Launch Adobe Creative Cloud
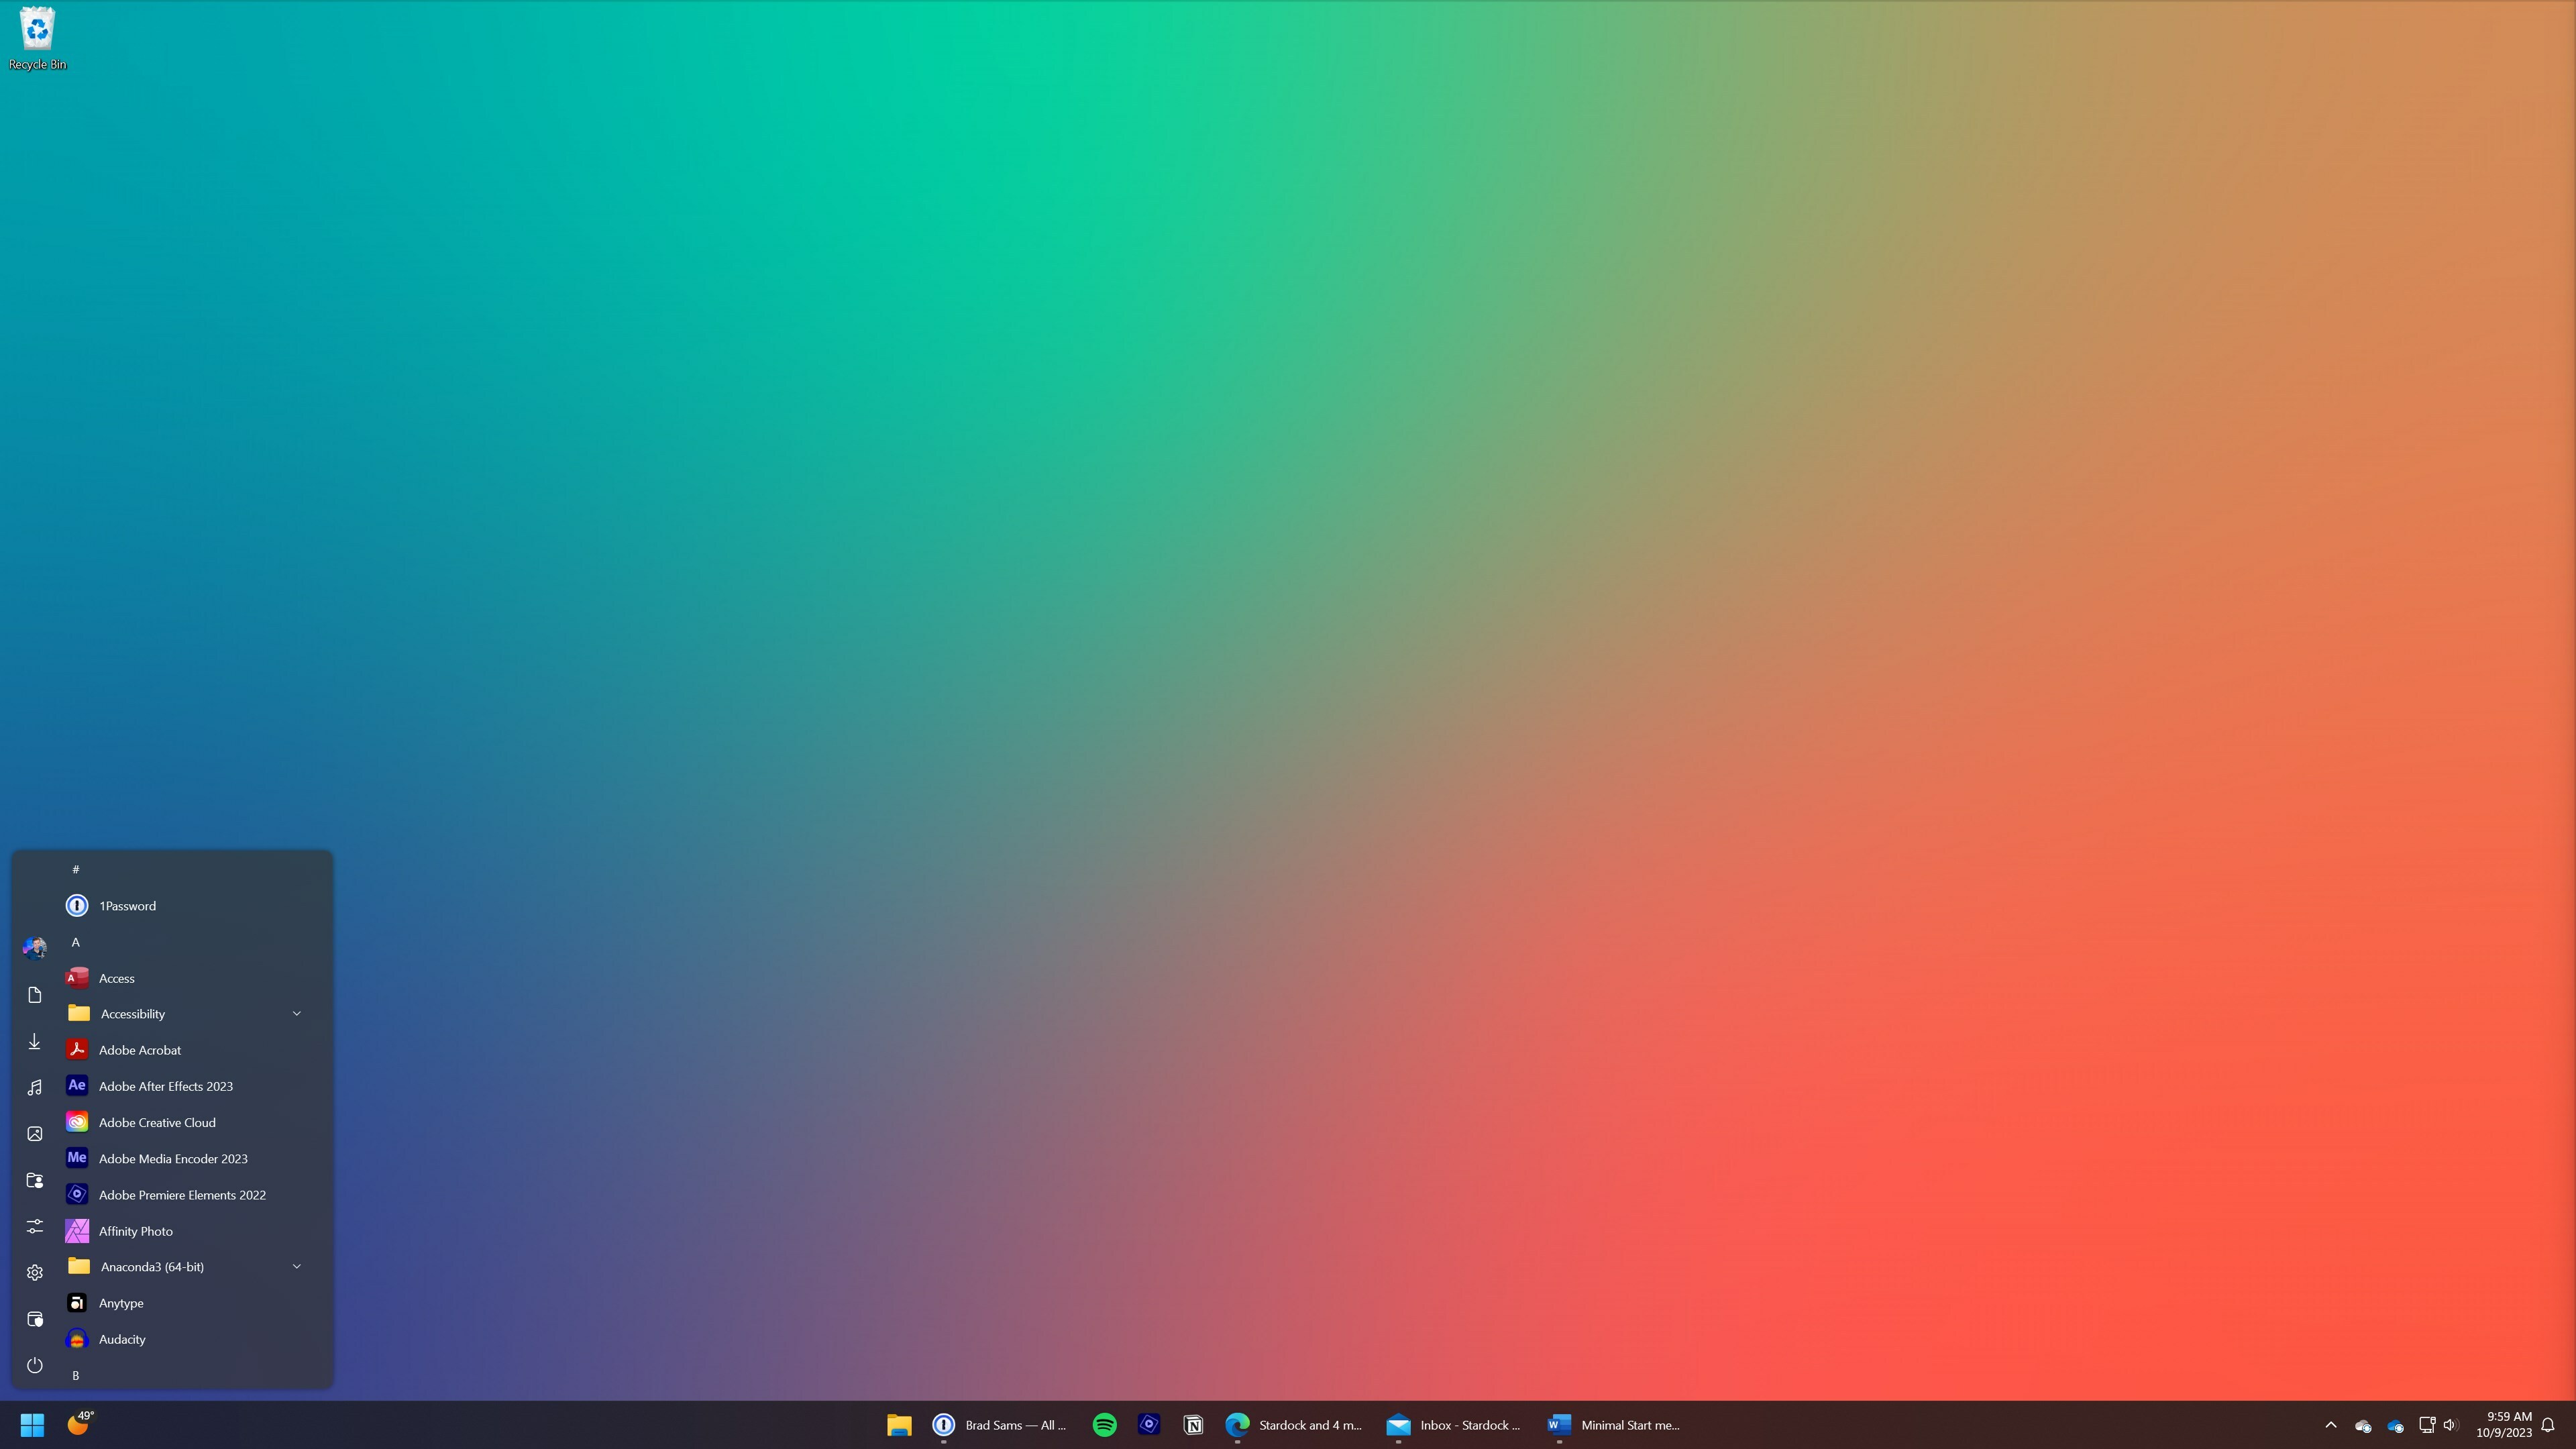Viewport: 2576px width, 1449px height. point(157,1122)
